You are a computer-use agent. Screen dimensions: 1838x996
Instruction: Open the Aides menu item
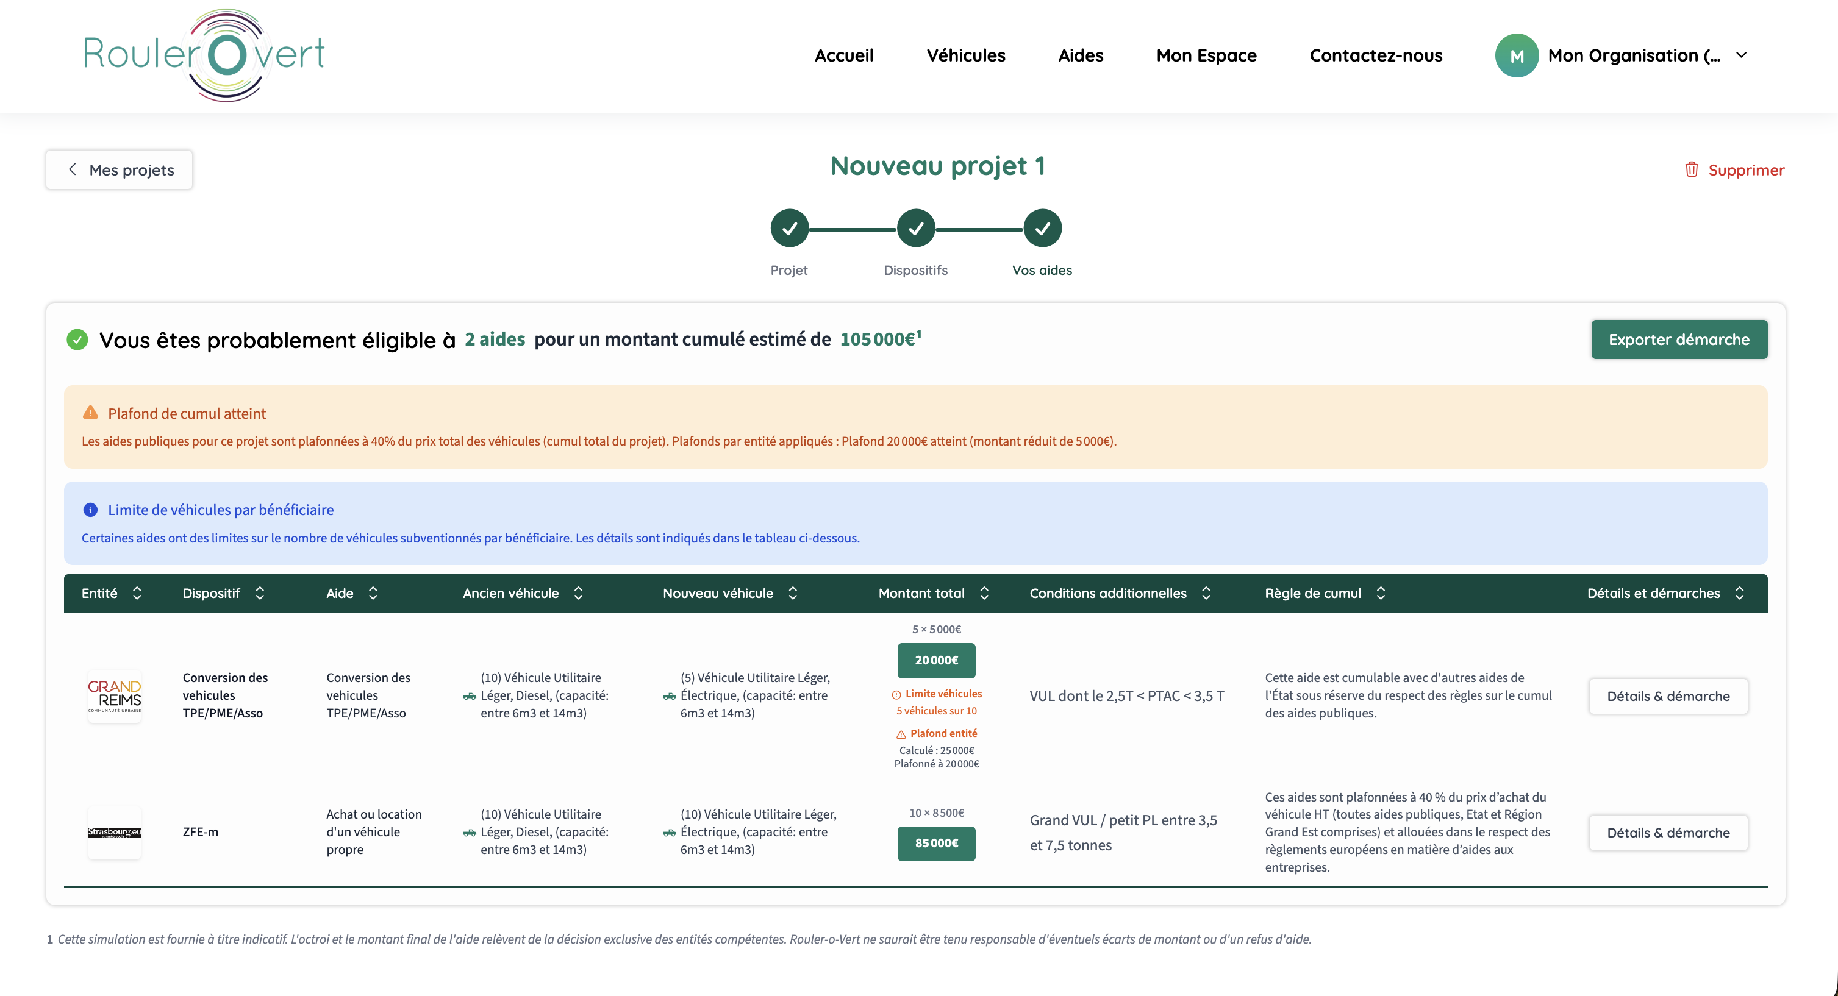coord(1080,55)
